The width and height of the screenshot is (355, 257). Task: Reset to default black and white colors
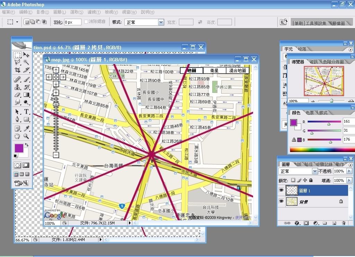click(x=15, y=156)
